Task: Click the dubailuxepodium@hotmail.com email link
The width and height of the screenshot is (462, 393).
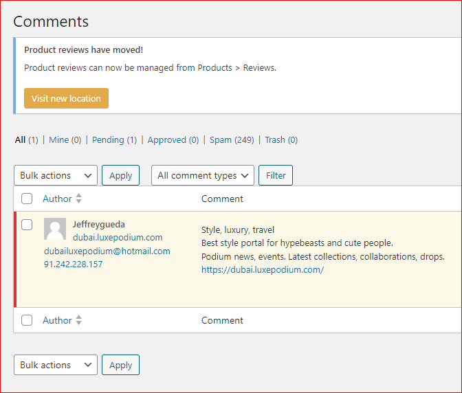Action: coord(107,251)
